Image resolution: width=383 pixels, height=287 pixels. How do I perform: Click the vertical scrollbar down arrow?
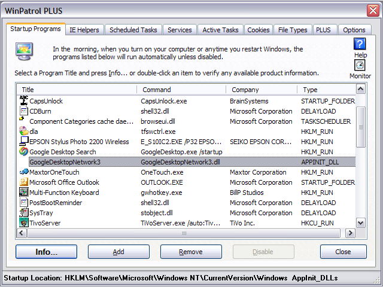pyautogui.click(x=360, y=222)
